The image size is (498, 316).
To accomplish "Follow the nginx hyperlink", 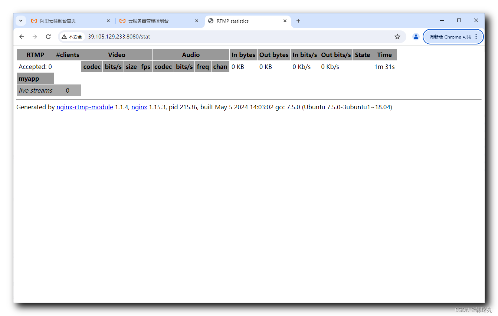I will (139, 107).
